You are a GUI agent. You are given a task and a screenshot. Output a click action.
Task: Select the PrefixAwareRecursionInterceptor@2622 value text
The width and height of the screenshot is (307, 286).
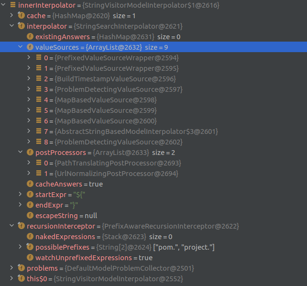[x=170, y=226]
